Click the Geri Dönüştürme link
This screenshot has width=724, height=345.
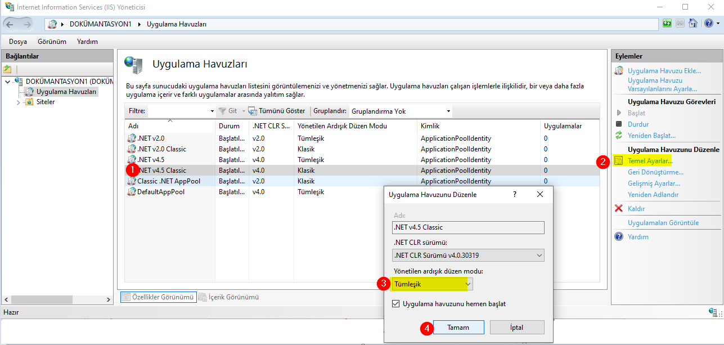coord(655,172)
